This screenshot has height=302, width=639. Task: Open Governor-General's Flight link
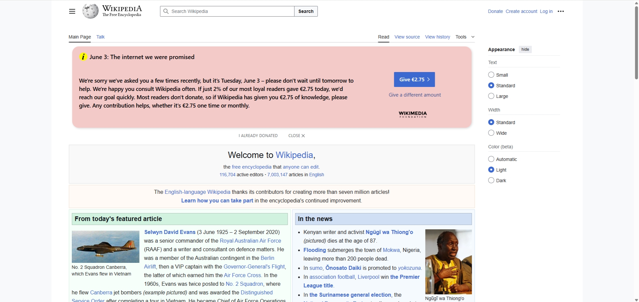254,266
